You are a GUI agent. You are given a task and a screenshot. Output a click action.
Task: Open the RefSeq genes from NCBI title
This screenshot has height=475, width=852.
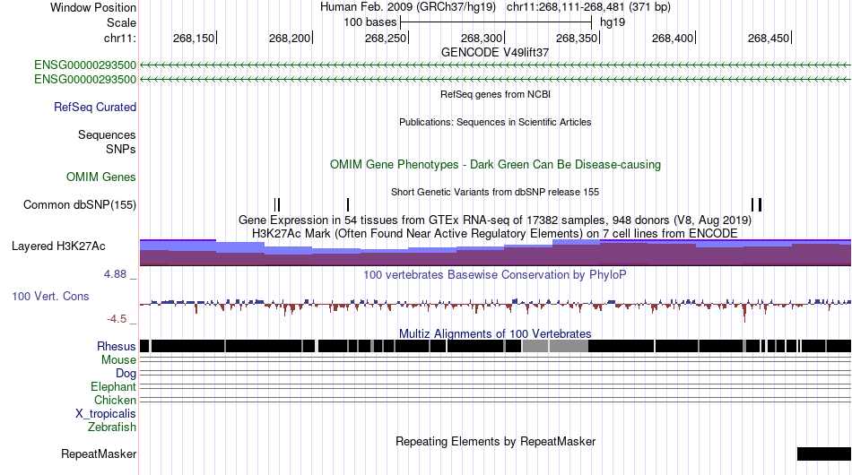click(495, 94)
